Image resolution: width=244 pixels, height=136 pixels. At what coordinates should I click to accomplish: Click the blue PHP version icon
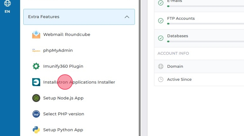click(x=36, y=114)
